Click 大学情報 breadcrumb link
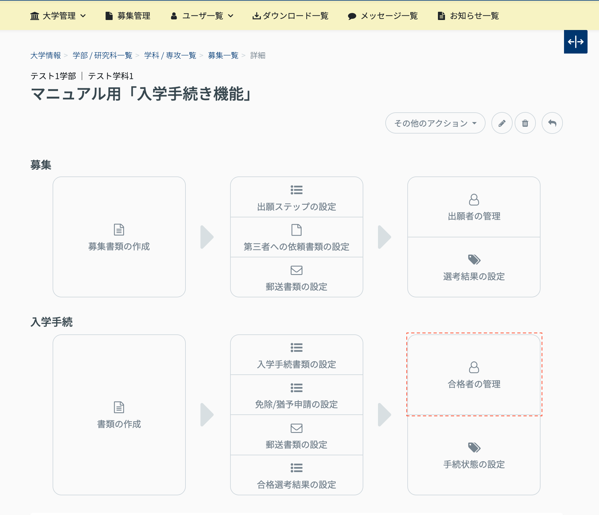Screen dimensions: 599x515 point(46,56)
